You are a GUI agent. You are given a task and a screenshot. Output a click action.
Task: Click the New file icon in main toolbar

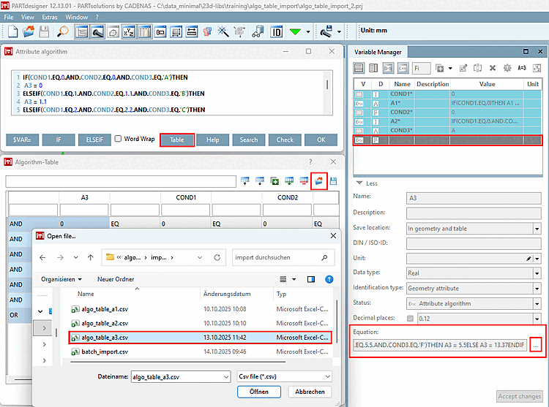coord(12,31)
